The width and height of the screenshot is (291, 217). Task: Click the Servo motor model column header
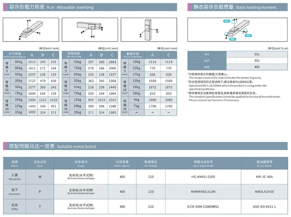[x=203, y=163]
